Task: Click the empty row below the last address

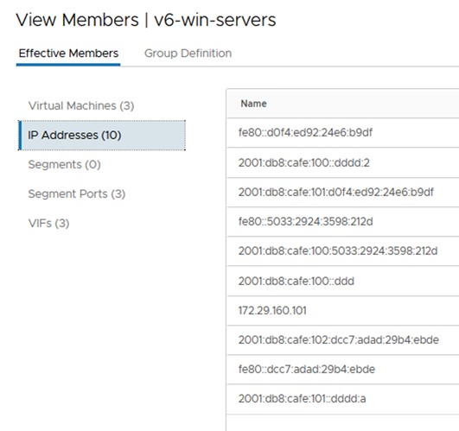Action: pyautogui.click(x=343, y=423)
